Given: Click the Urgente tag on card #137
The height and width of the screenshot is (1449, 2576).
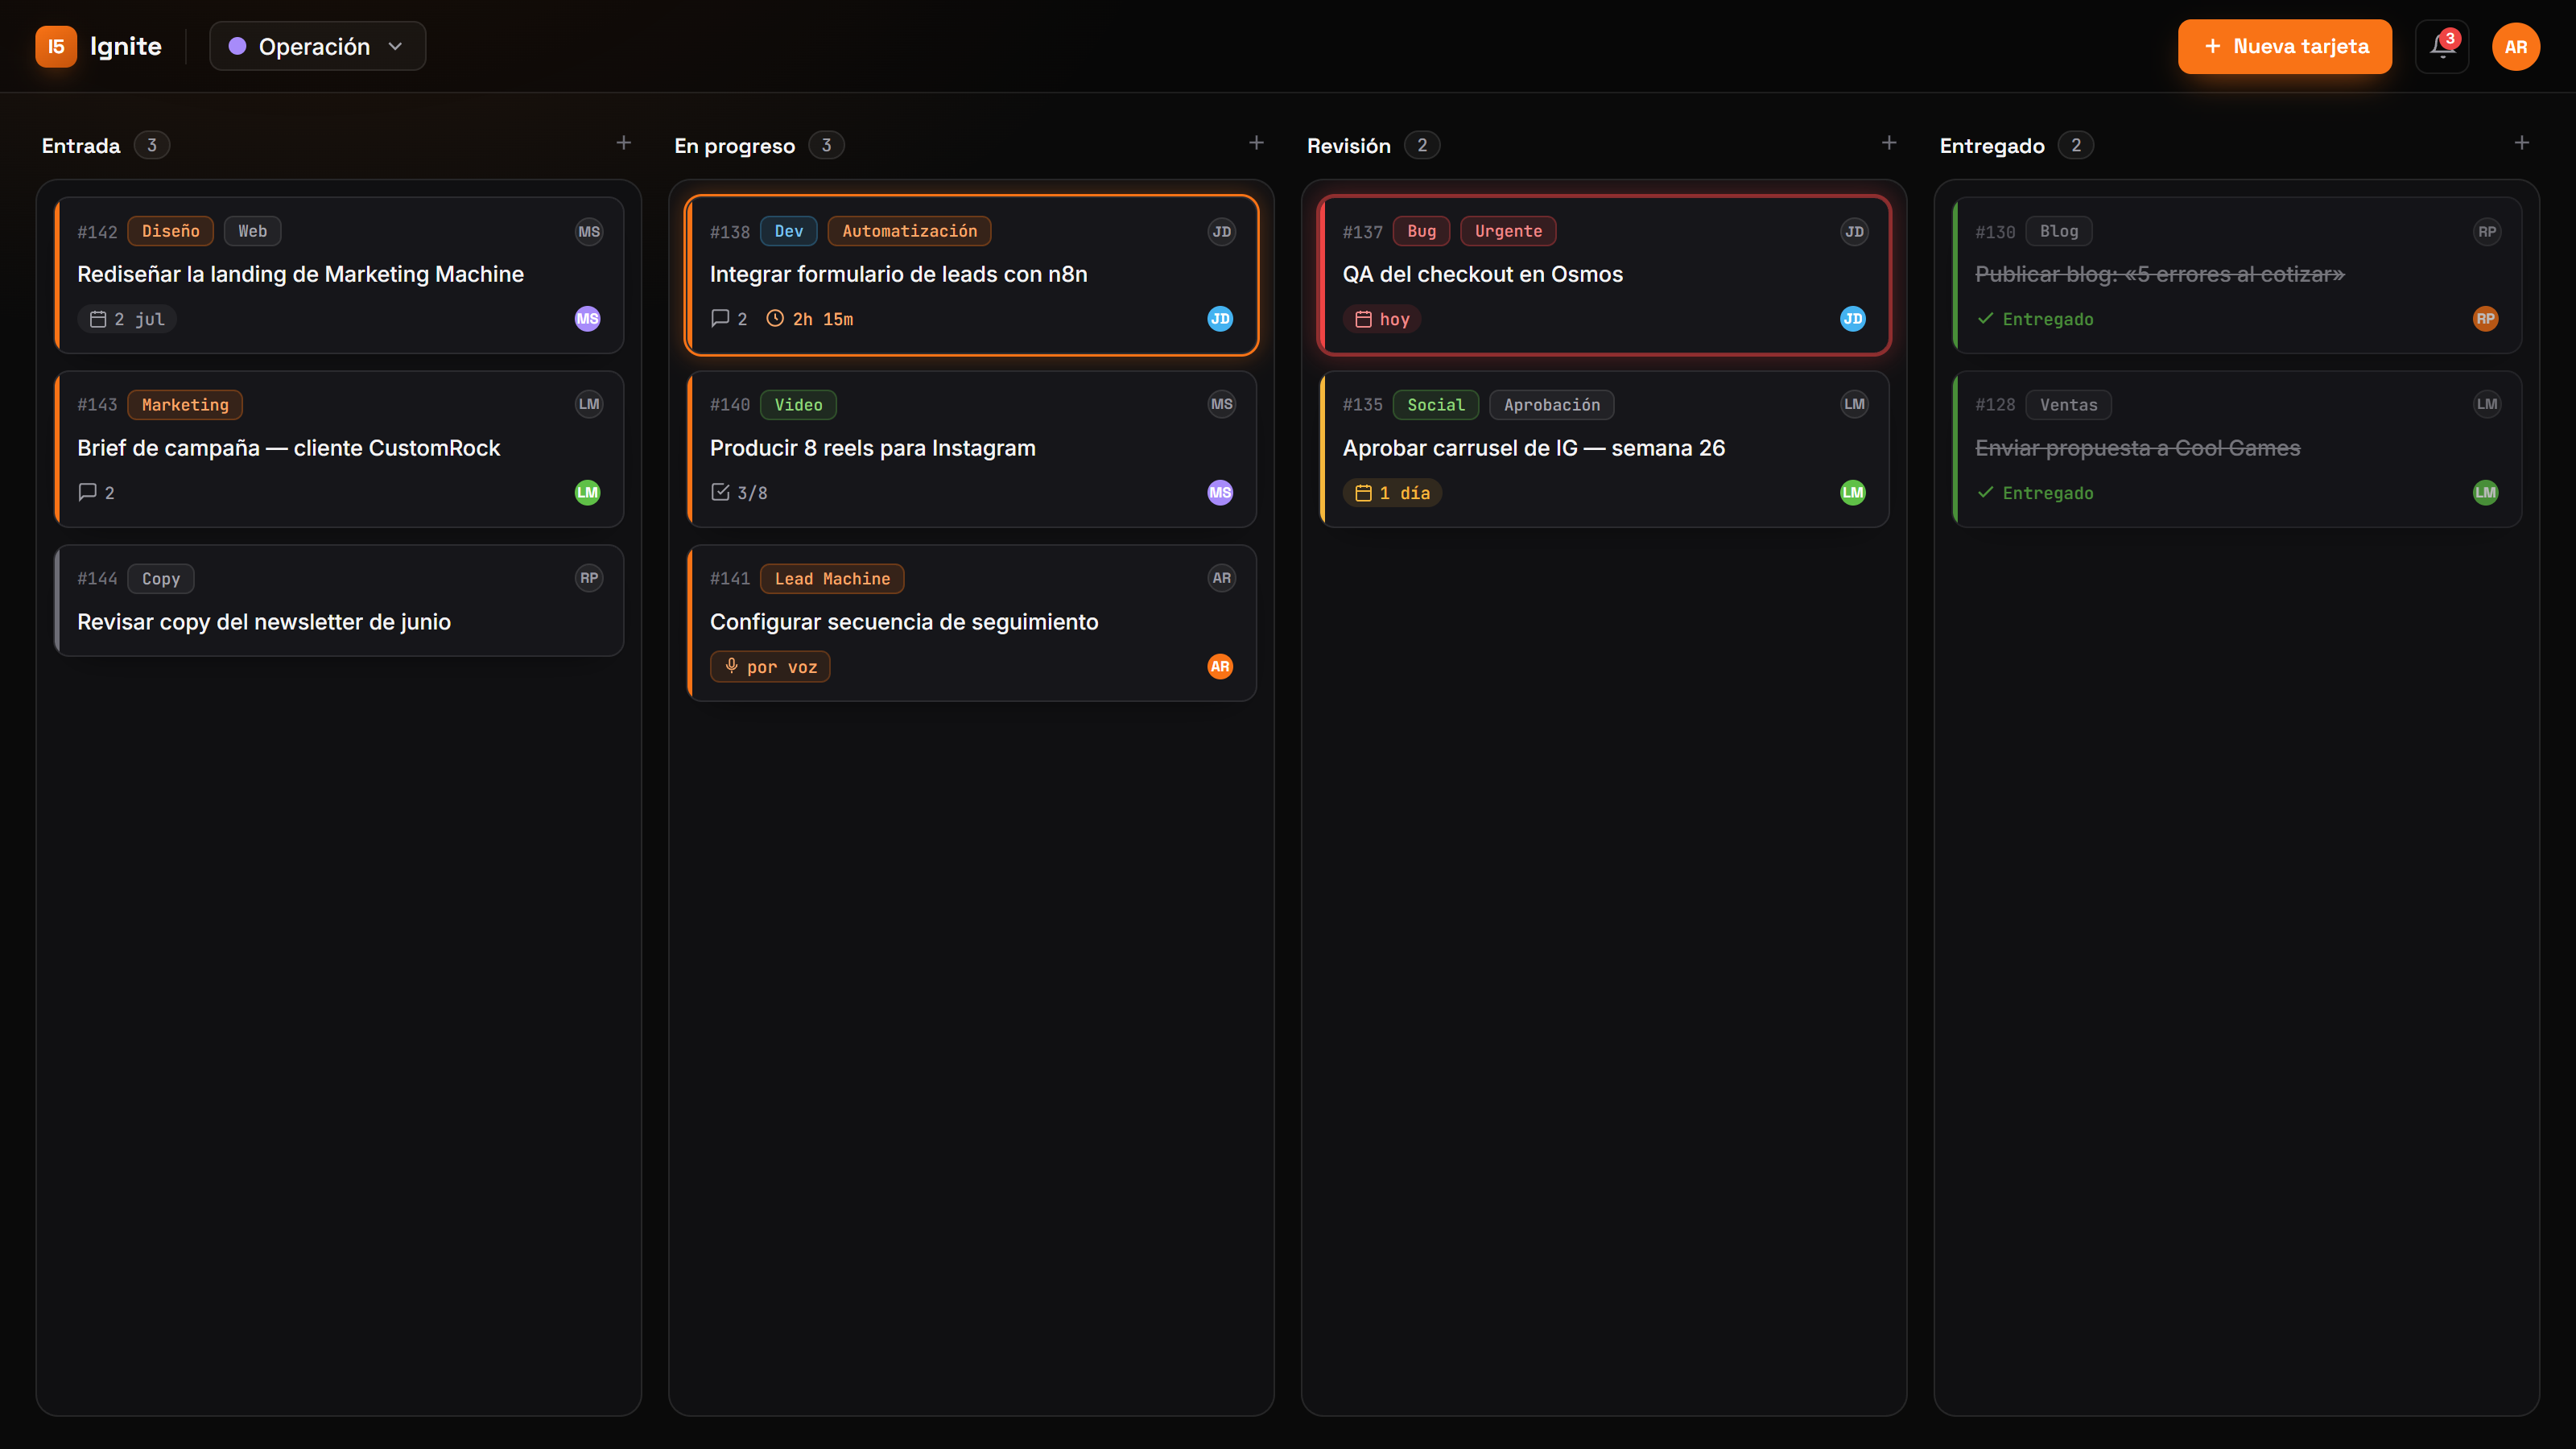Looking at the screenshot, I should pyautogui.click(x=1508, y=231).
